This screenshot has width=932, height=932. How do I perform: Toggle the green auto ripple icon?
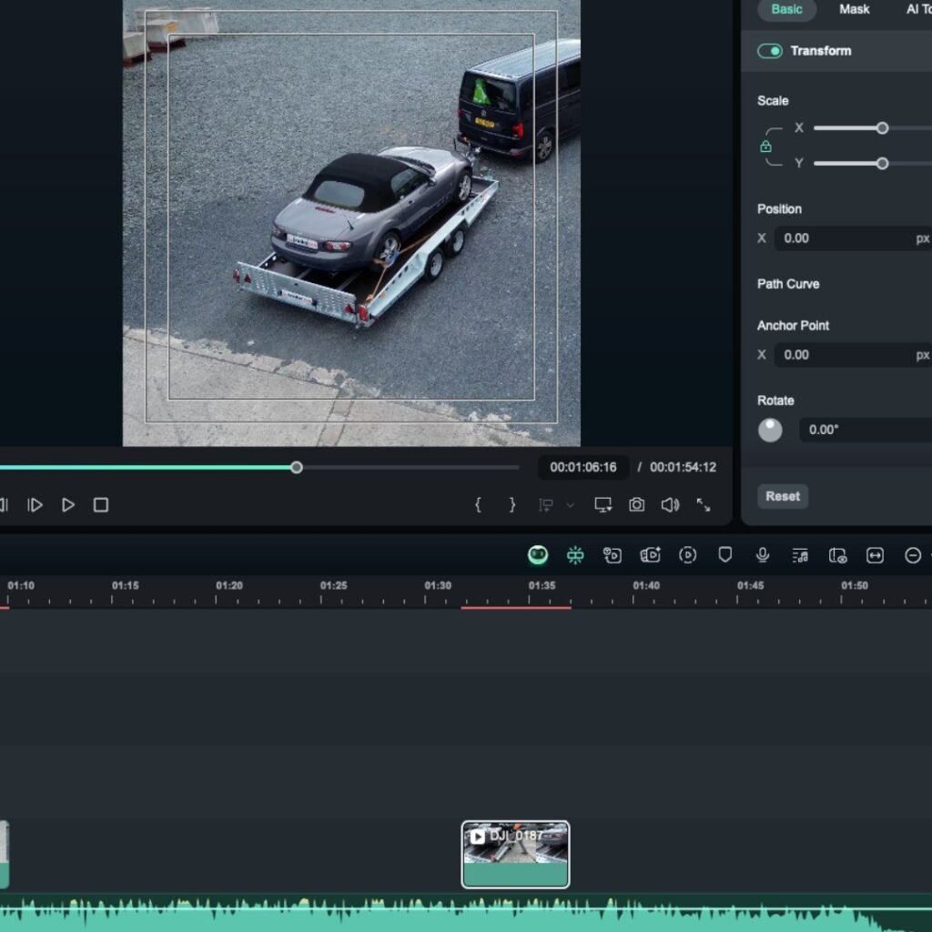tap(575, 555)
